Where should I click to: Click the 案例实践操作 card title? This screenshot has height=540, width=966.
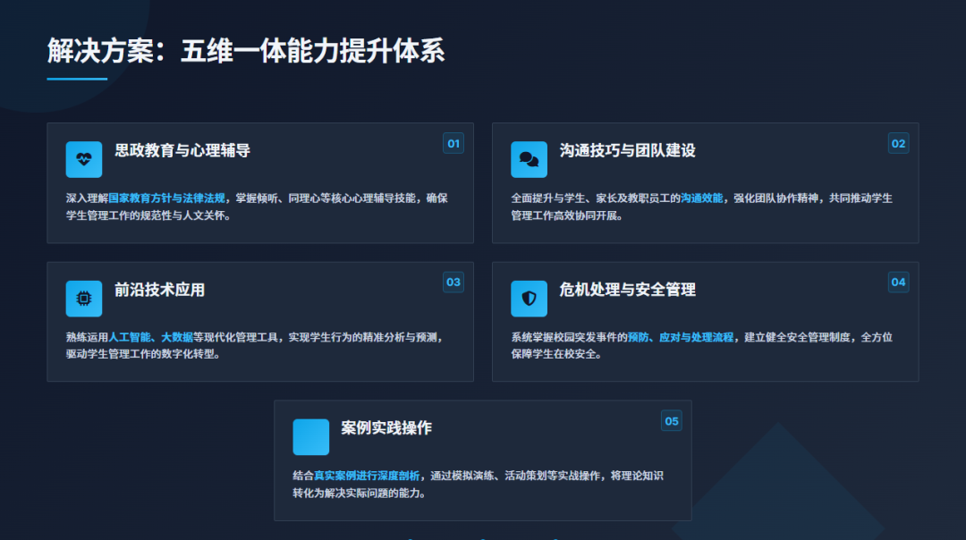click(x=386, y=427)
